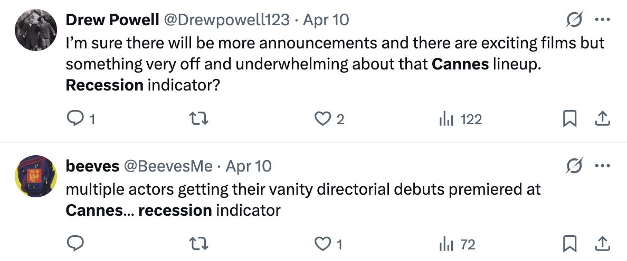
Task: Bookmark beeves's tweet
Action: (x=569, y=244)
